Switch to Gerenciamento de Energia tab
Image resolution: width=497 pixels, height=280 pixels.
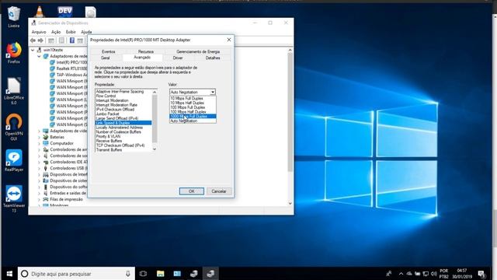pos(198,51)
